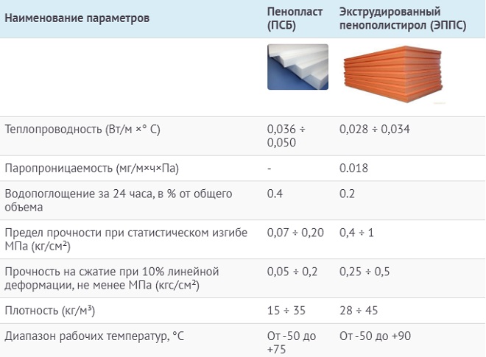The width and height of the screenshot is (486, 357).
Task: Click the 0.4 water absorption value
Action: tap(275, 194)
